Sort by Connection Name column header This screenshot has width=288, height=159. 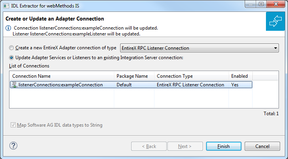click(x=62, y=76)
